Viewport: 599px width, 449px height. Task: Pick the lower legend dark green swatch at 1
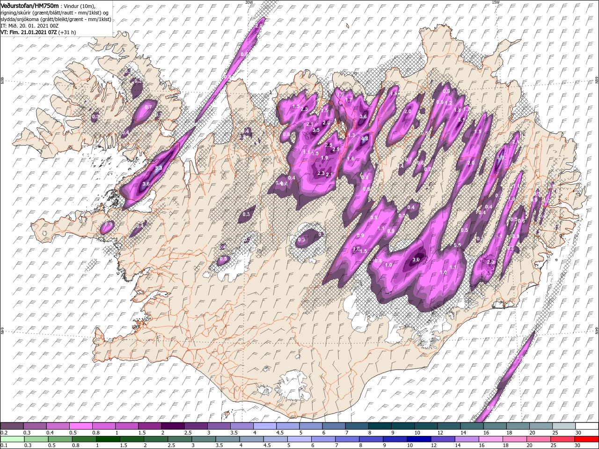tap(108, 439)
